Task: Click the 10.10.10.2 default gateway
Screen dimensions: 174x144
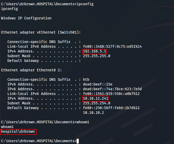Action: [x=93, y=113]
